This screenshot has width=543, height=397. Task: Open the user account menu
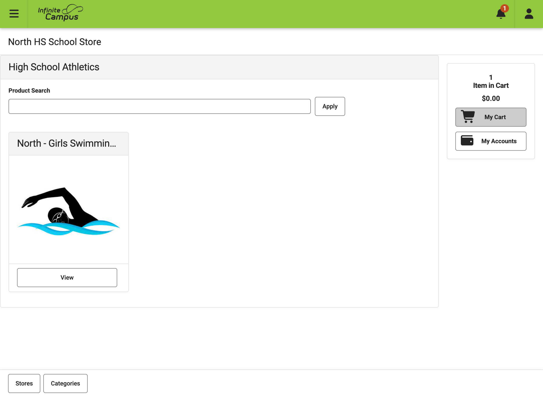[x=529, y=14]
